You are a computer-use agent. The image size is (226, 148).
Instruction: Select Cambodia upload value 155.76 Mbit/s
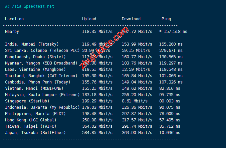(x=96, y=82)
